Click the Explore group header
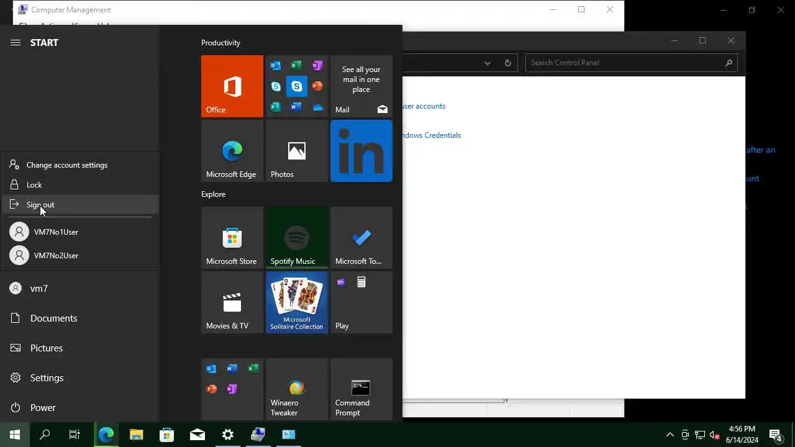Viewport: 795px width, 447px height. pos(213,194)
